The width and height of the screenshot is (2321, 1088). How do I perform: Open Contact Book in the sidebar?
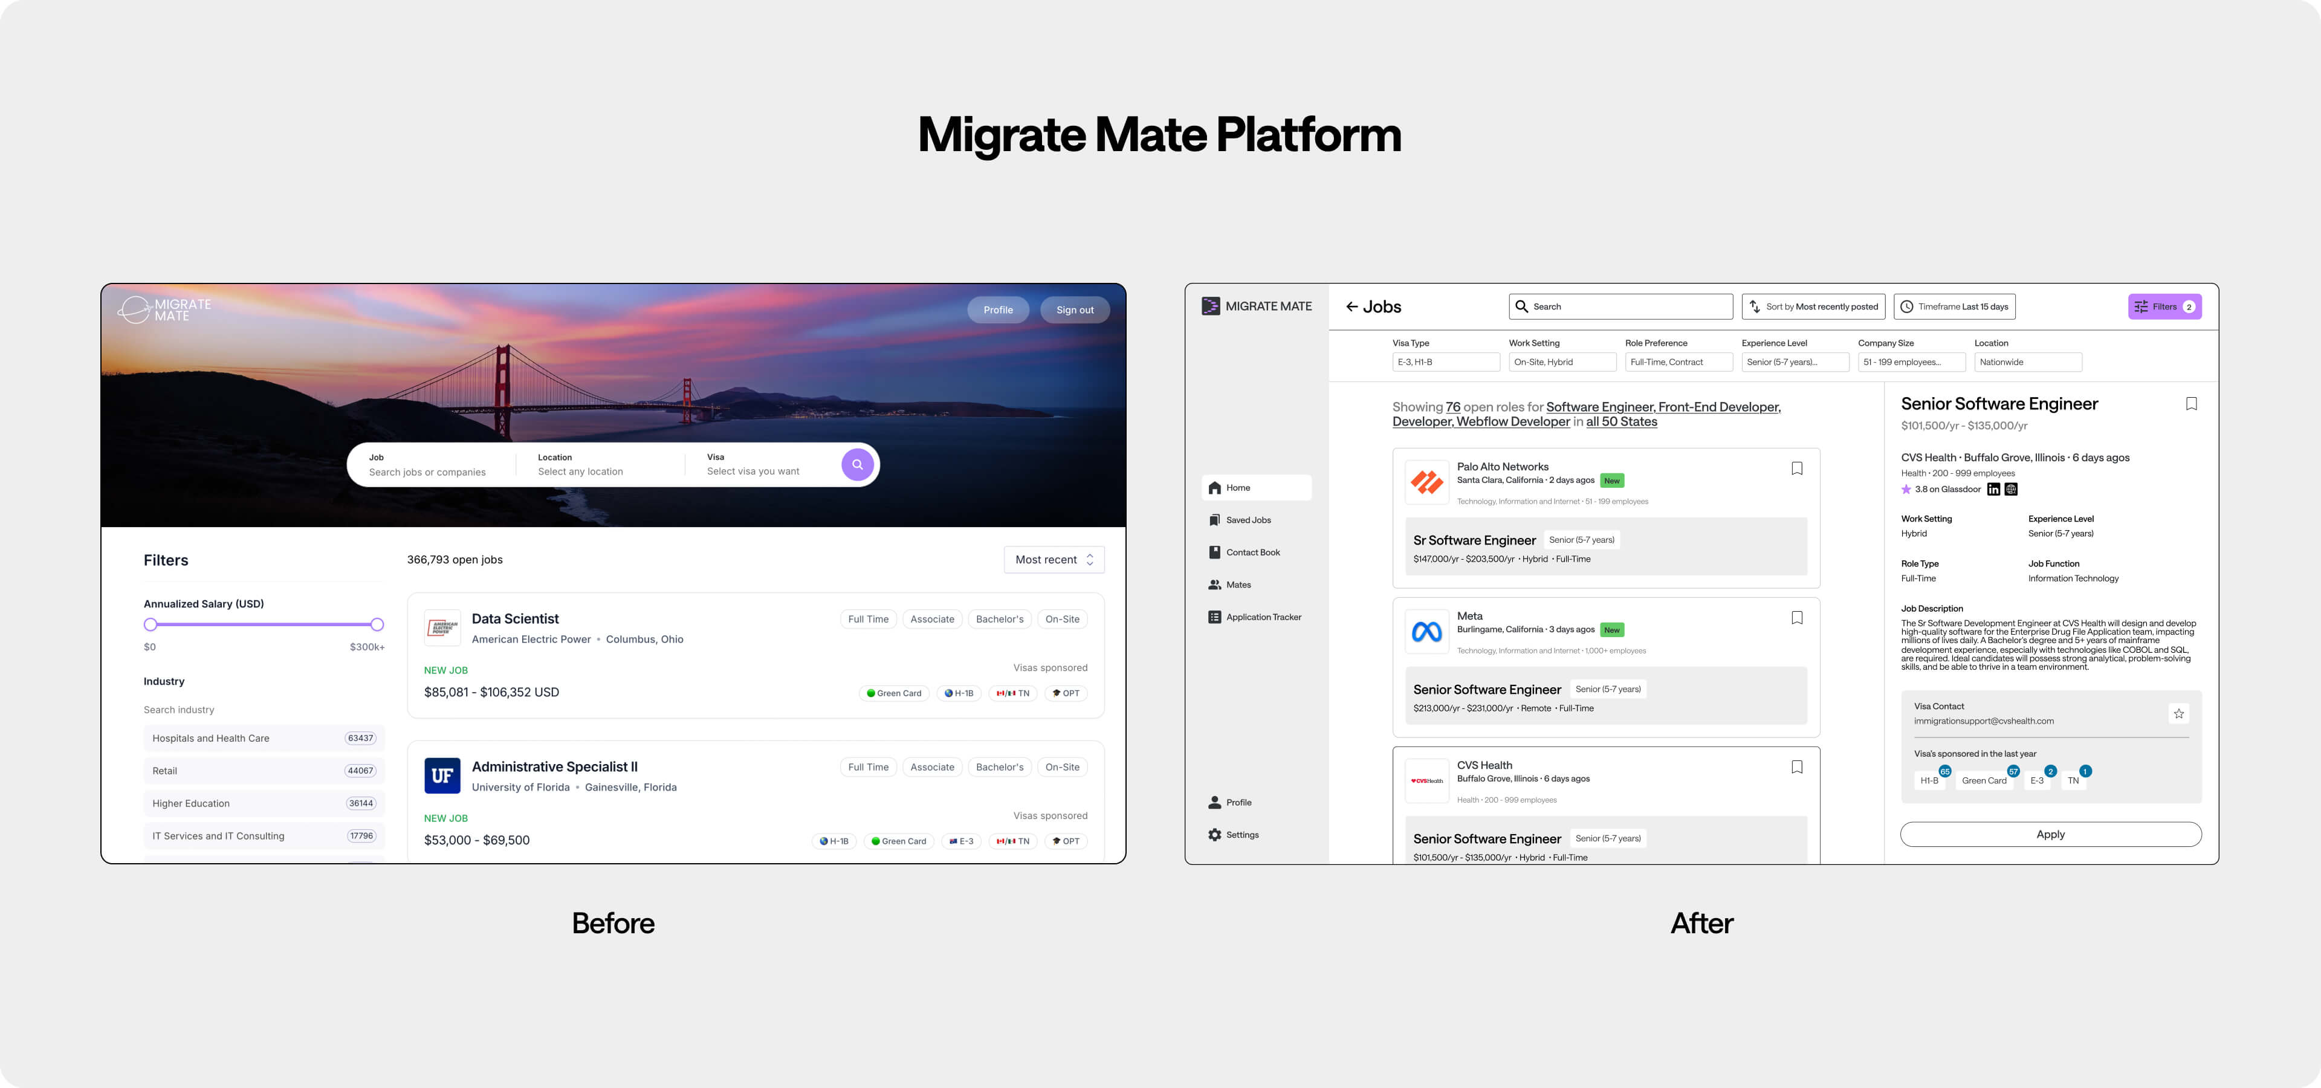pos(1252,553)
